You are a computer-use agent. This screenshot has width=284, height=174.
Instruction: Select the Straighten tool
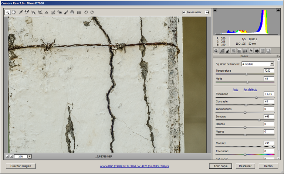coord(46,12)
